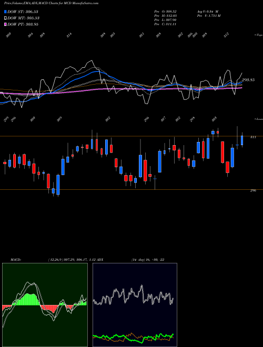This screenshot has width=263, height=347.
Task: Select the DOW PT: 303.93 legend label
Action: (23, 24)
